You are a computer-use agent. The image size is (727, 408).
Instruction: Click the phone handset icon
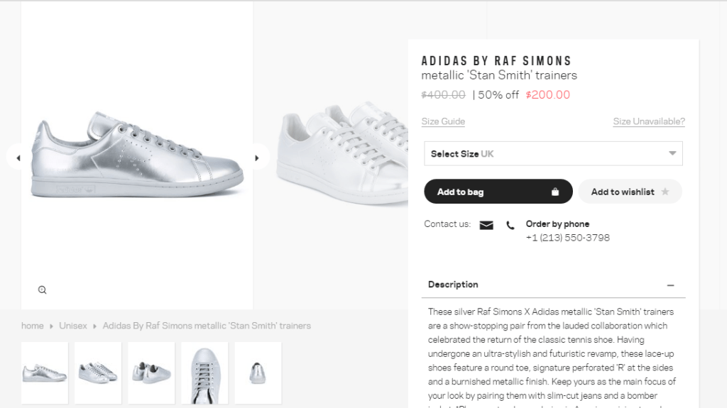[510, 226]
